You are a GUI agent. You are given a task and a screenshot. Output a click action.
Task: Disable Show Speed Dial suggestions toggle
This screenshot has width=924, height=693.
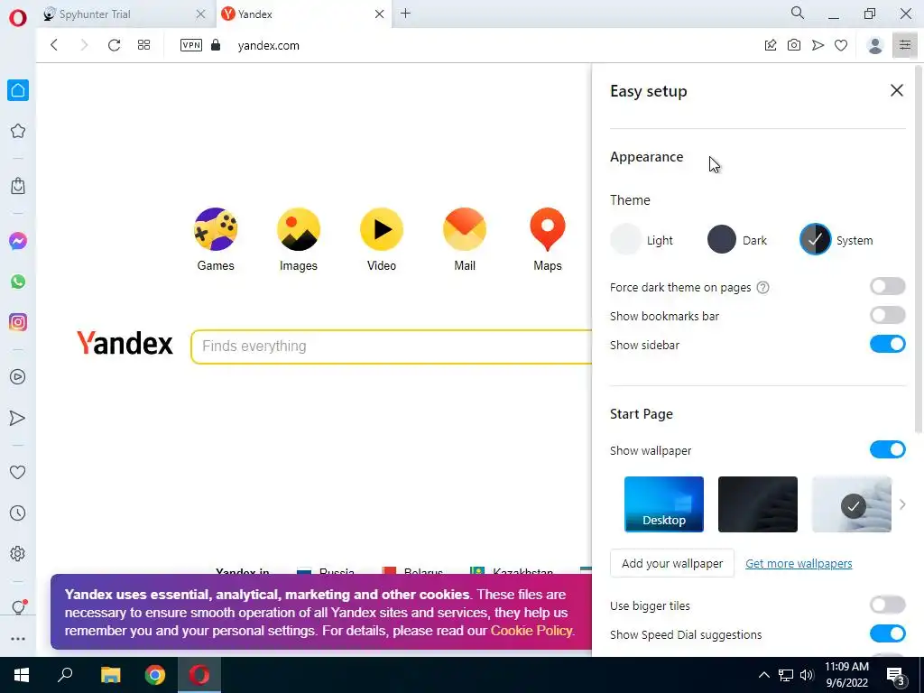[x=888, y=633]
